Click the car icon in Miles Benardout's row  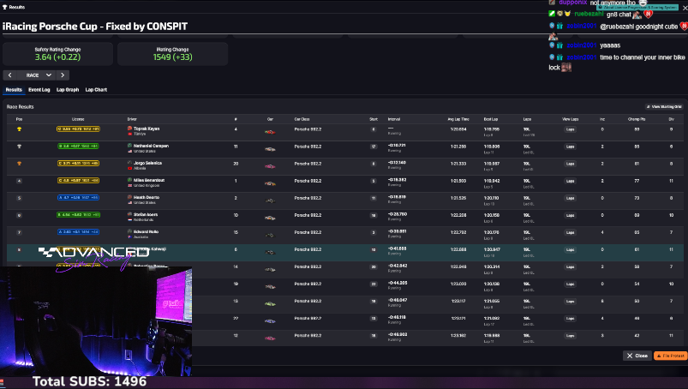tap(270, 183)
